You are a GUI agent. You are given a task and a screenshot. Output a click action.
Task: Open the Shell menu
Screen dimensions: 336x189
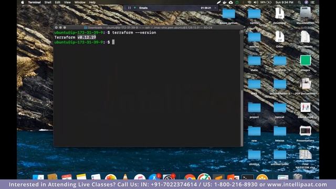click(48, 2)
